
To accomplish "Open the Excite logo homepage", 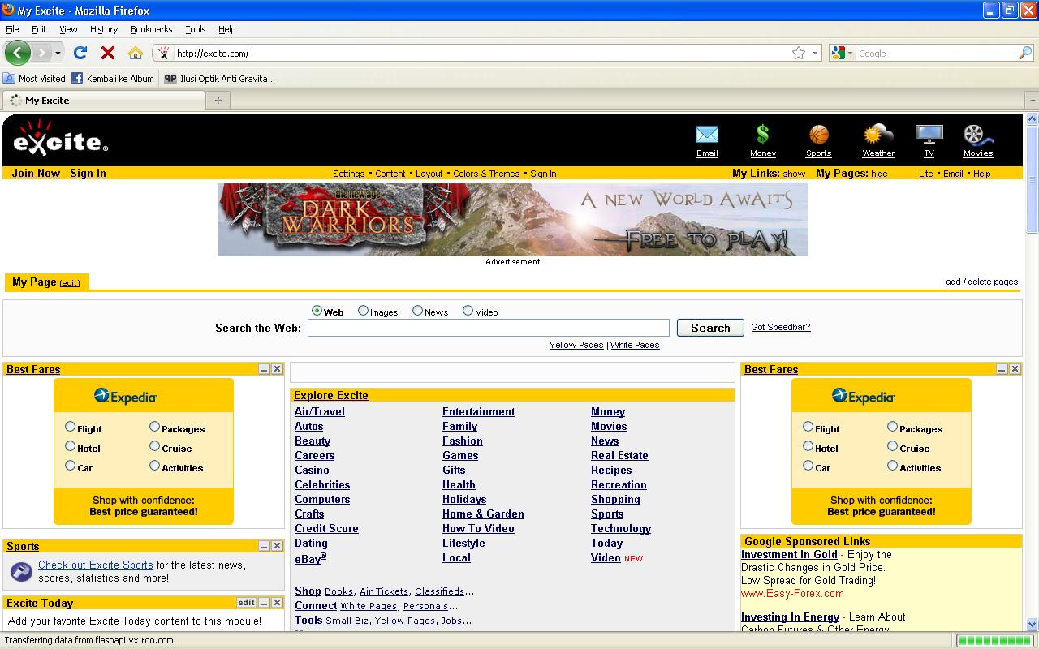I will click(x=59, y=139).
